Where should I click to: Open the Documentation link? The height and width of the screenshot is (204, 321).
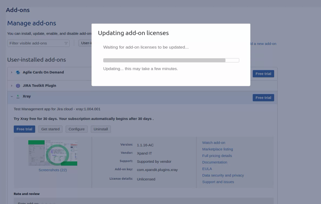[x=215, y=162]
